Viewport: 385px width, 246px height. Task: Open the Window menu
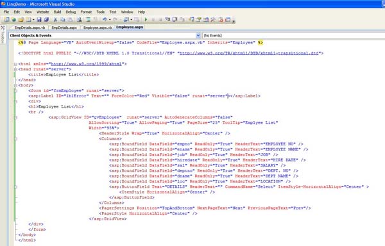tap(127, 12)
